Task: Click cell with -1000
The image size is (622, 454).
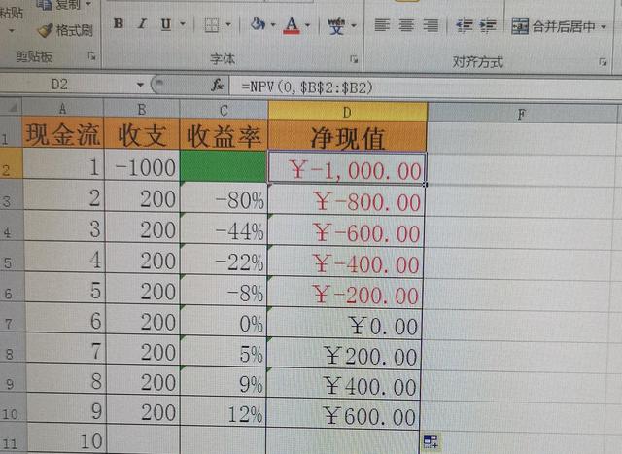Action: click(142, 166)
